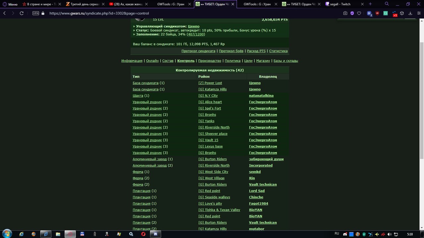The image size is (424, 238).
Task: Switch to 'Третий день сериал' tab
Action: pyautogui.click(x=84, y=4)
